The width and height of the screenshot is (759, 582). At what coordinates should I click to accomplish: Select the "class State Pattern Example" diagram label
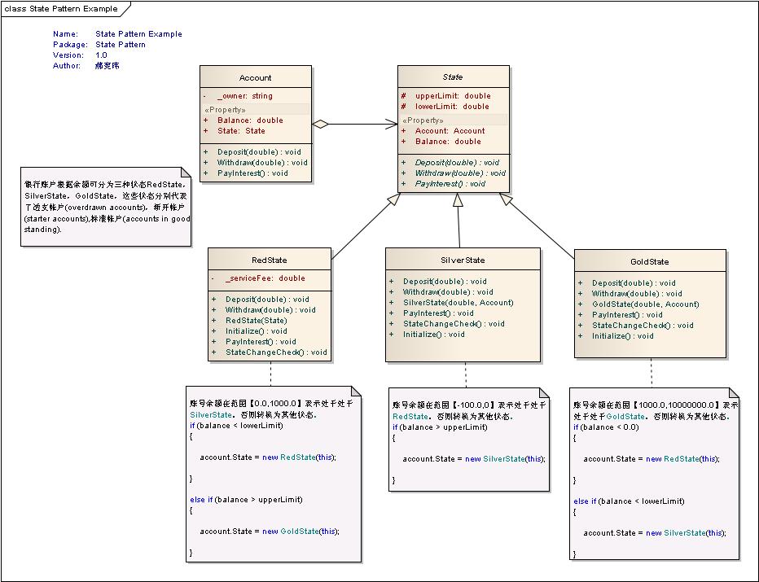tap(61, 9)
